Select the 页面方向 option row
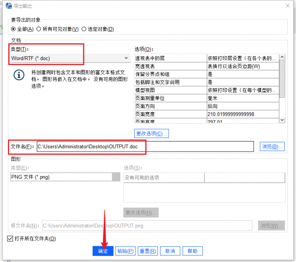Screen dimensions: 296x262 [207, 106]
